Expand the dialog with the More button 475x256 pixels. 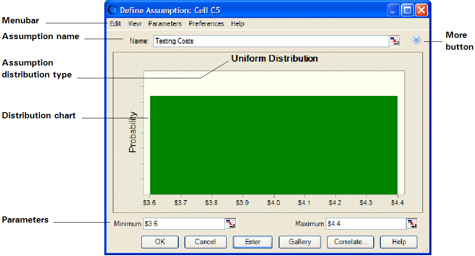pos(416,40)
